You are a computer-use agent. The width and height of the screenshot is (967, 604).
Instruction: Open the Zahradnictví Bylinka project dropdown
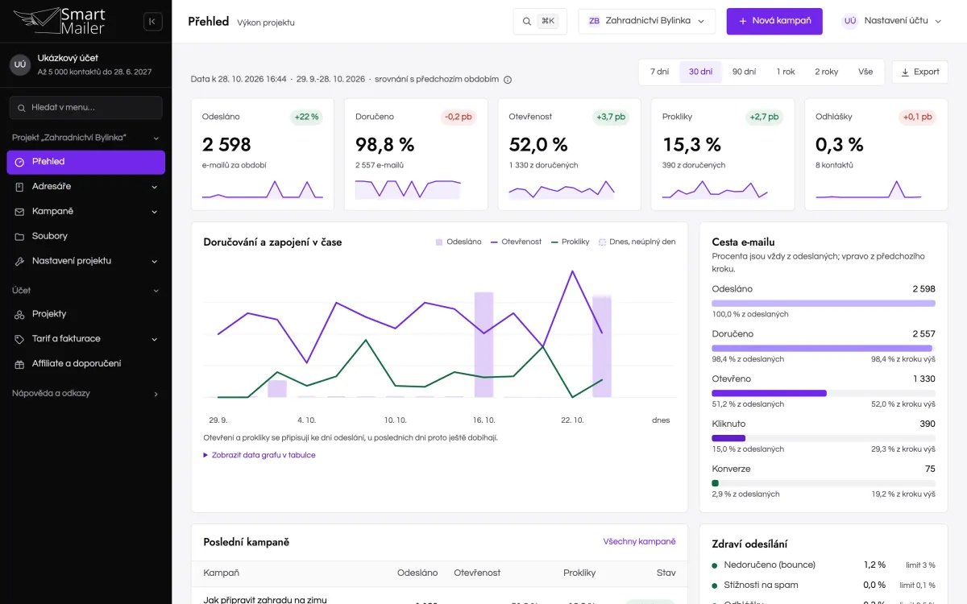point(646,21)
